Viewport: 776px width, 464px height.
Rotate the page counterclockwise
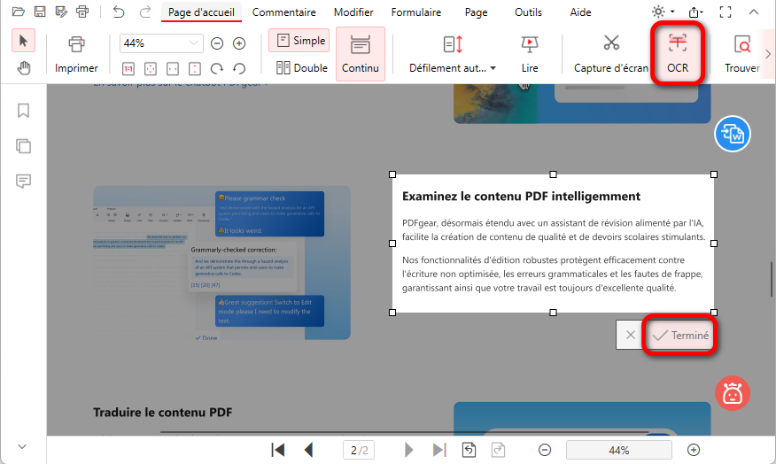(239, 69)
